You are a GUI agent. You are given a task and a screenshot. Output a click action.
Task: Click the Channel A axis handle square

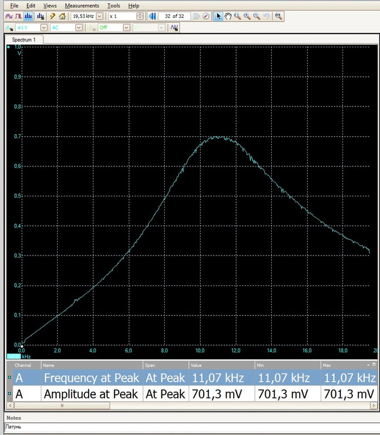click(x=9, y=47)
